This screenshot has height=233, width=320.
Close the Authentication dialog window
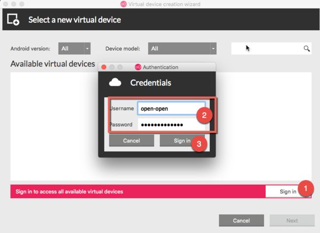(104, 67)
